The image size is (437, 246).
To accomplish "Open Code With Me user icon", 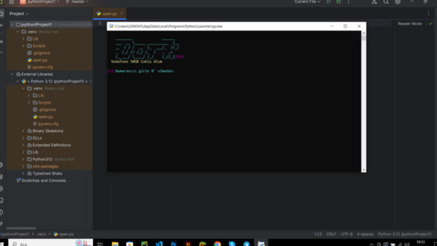I will (375, 2).
